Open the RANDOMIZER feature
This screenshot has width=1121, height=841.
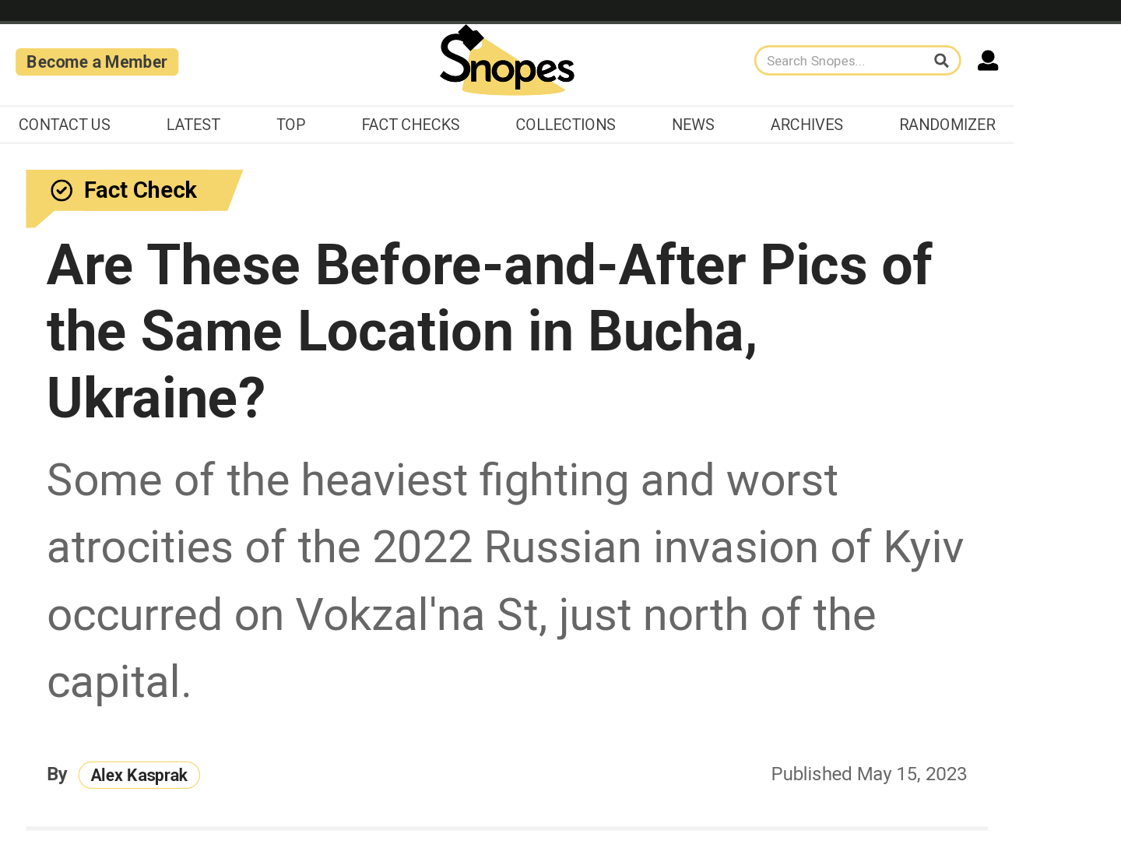947,125
